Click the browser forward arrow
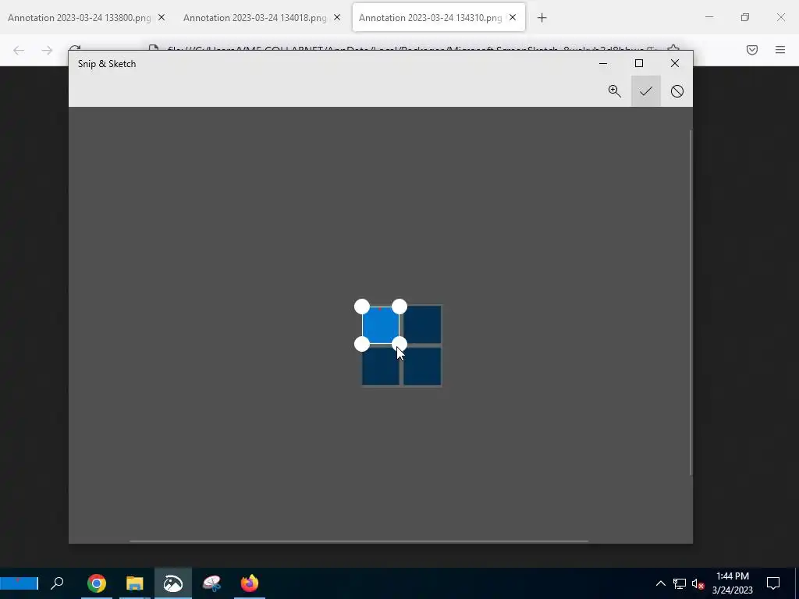 click(x=47, y=50)
